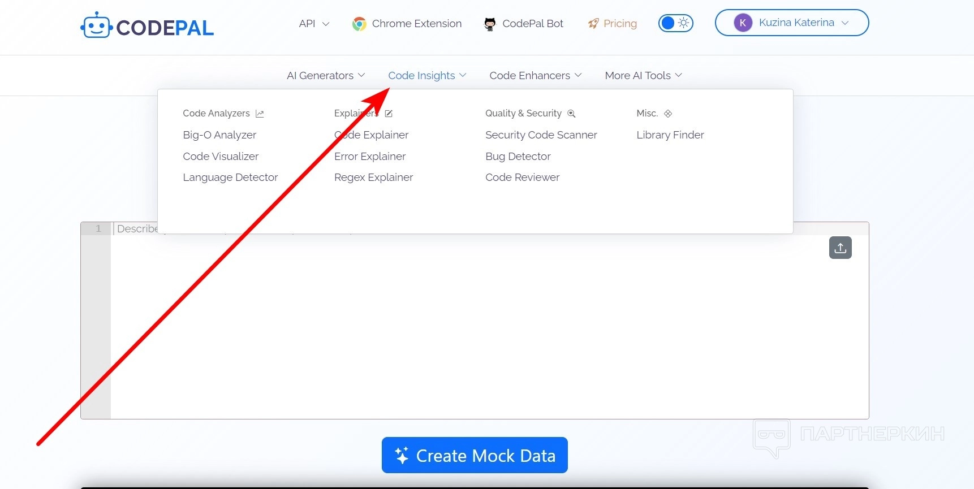This screenshot has width=974, height=489.
Task: Expand the AI Generators menu
Action: [326, 76]
